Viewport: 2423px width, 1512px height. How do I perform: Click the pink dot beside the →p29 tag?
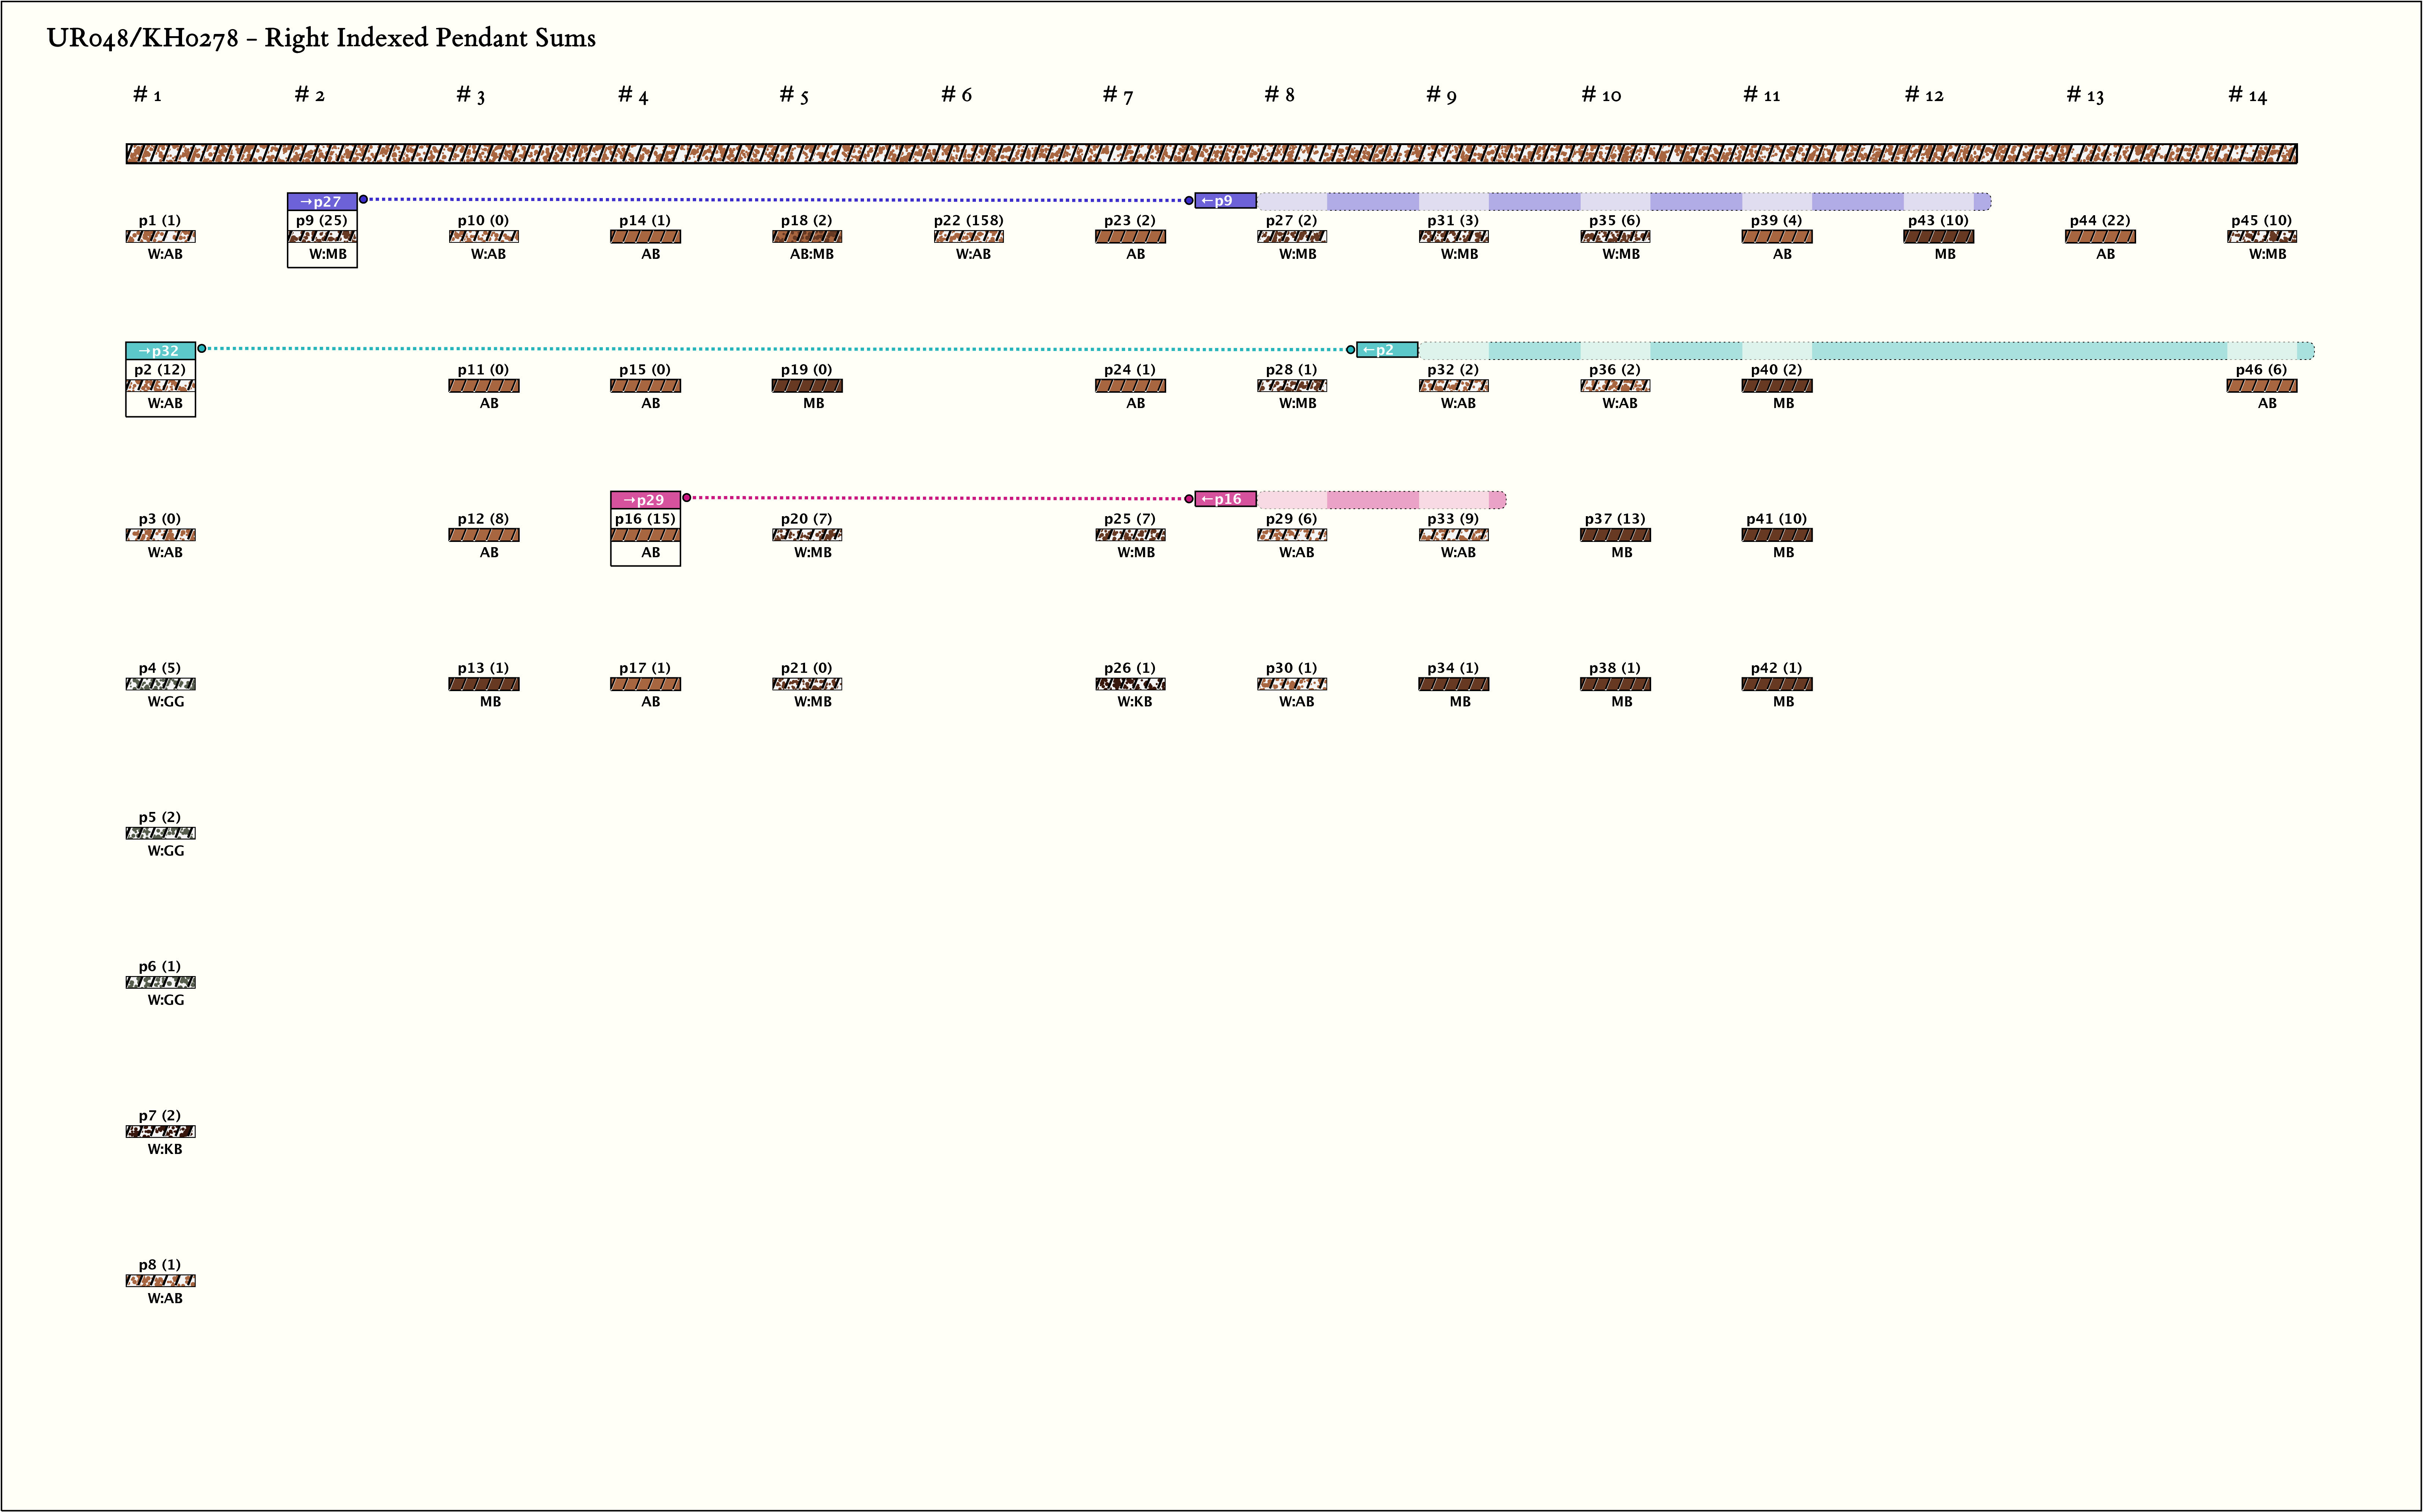click(x=687, y=498)
